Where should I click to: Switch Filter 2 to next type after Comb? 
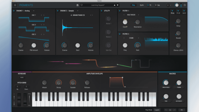pyautogui.click(x=139, y=38)
